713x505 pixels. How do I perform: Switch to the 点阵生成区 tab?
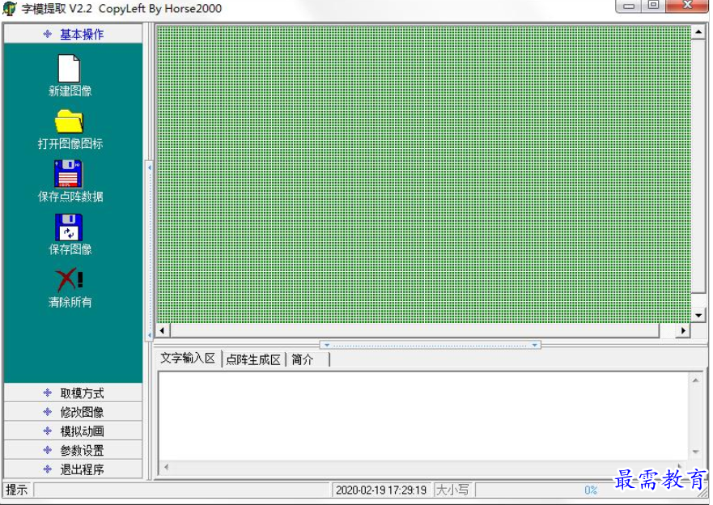point(253,359)
